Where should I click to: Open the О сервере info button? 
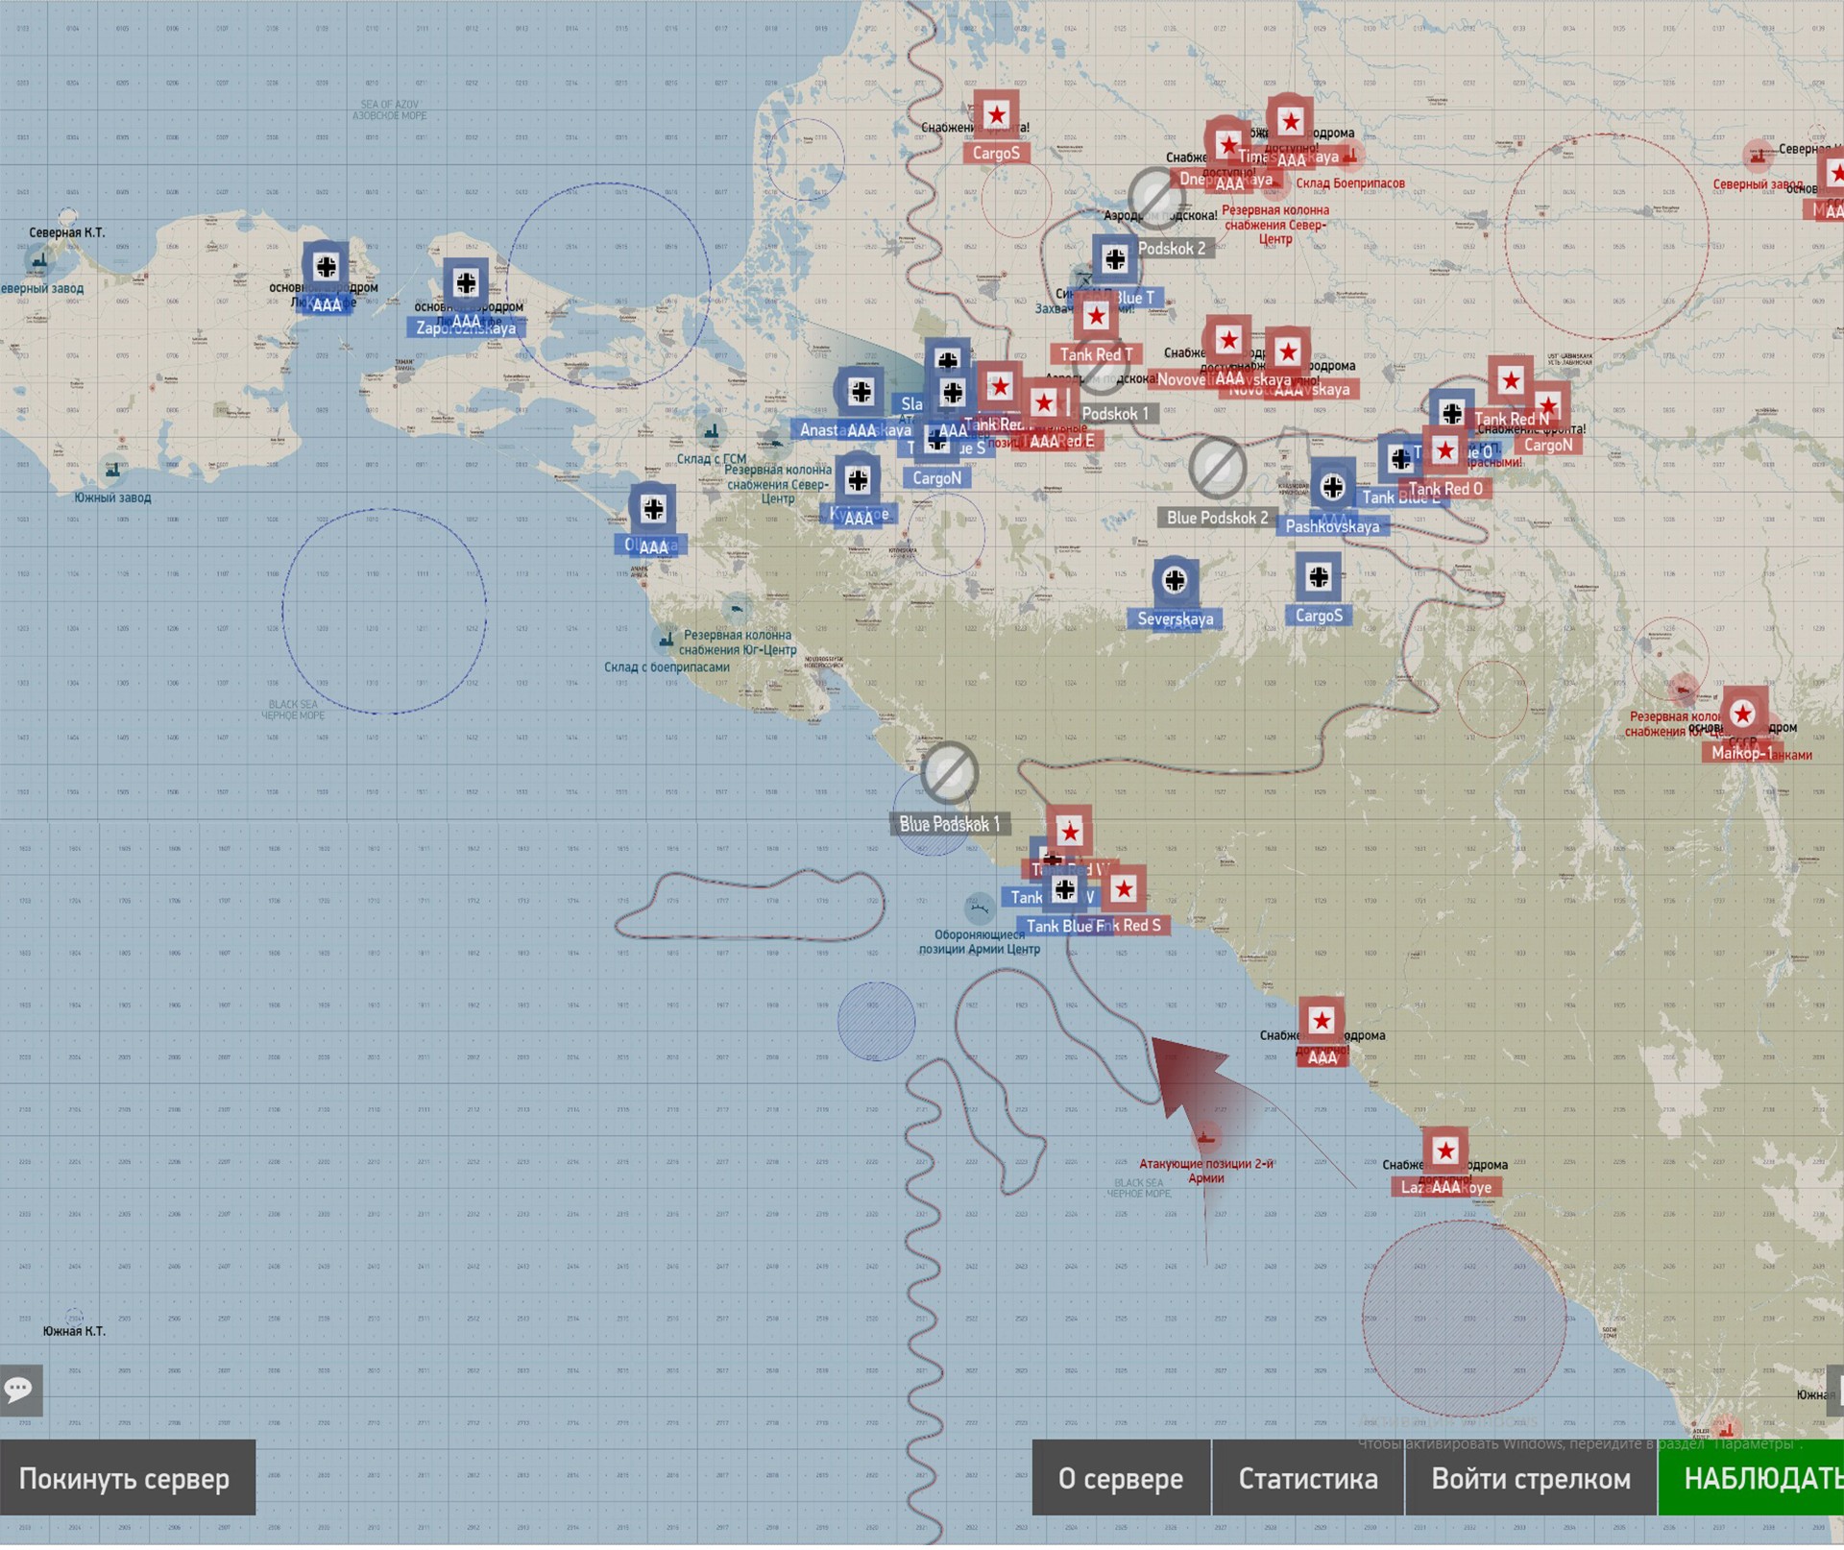point(1120,1478)
